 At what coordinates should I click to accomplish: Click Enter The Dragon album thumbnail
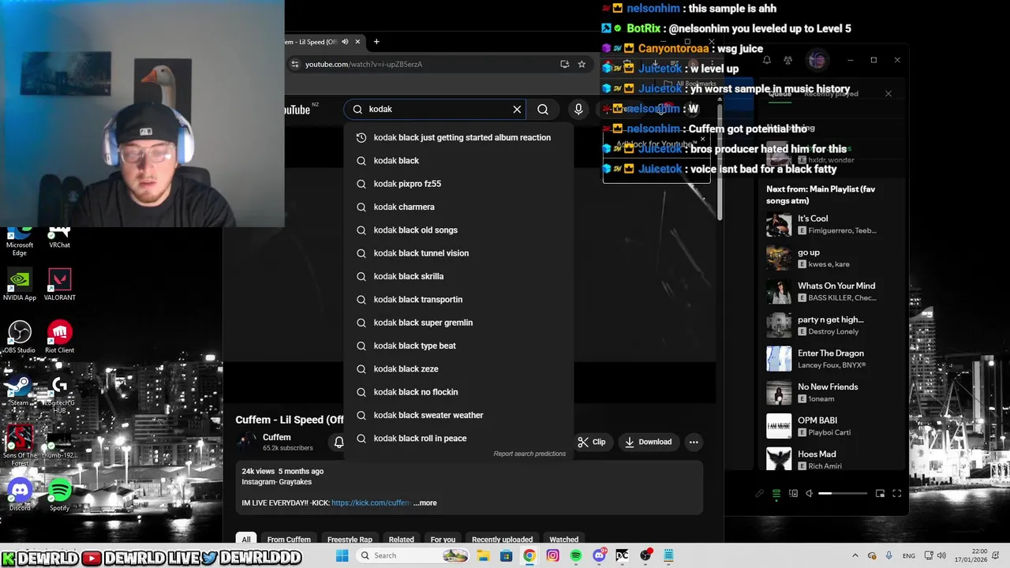779,359
